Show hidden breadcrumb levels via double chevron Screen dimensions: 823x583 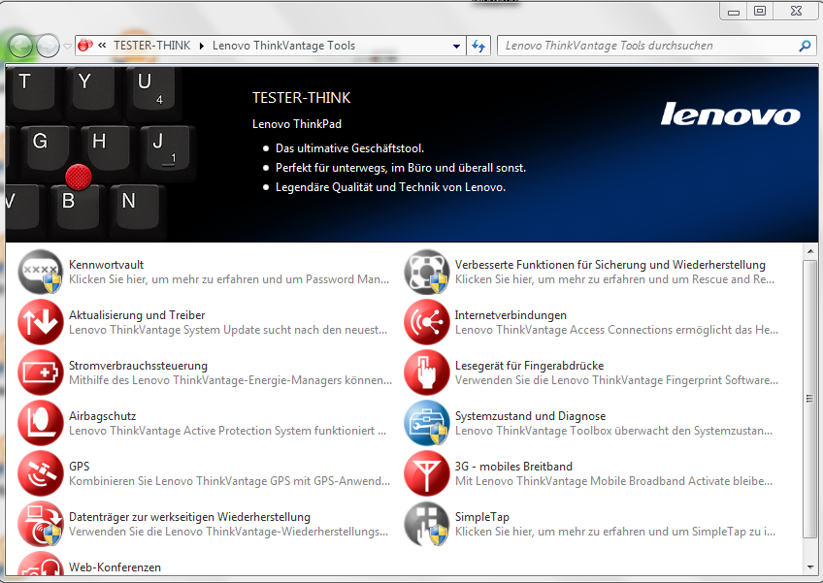pos(102,46)
